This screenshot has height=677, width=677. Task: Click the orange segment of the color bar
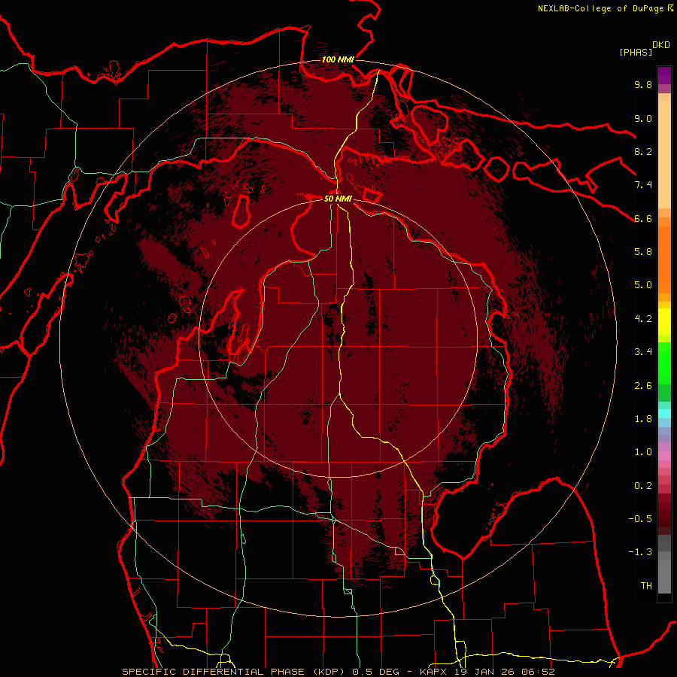(664, 259)
